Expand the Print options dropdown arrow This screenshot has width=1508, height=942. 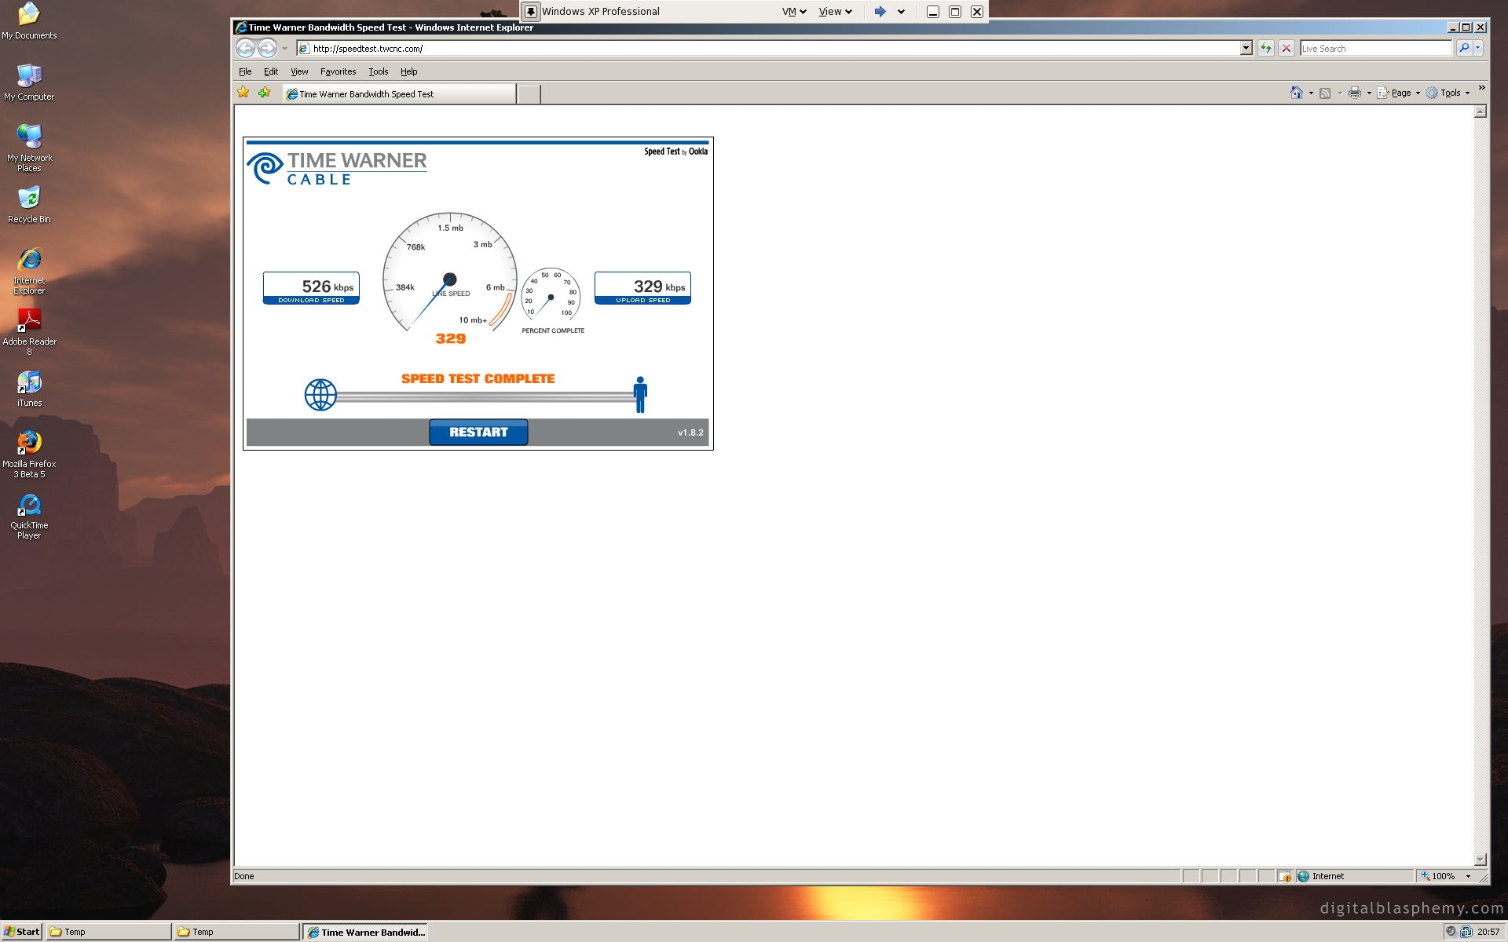tap(1369, 93)
